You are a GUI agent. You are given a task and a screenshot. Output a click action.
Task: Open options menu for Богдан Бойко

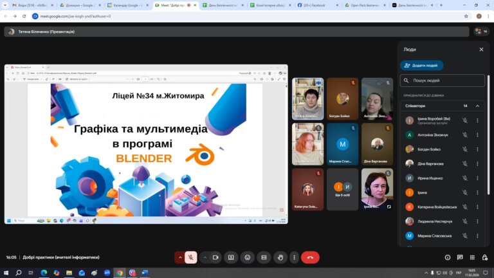point(477,149)
